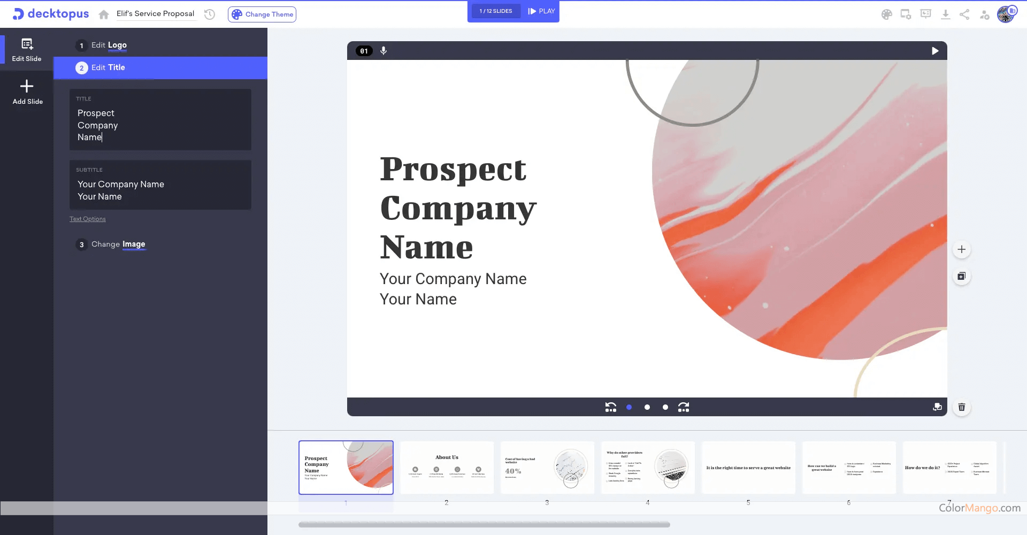Collapse the Edit Title section

(x=108, y=68)
